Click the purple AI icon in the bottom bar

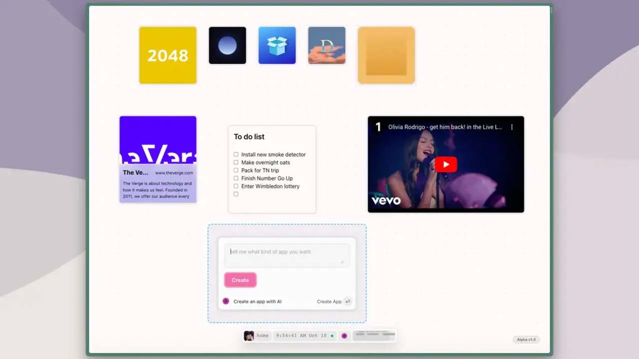(x=344, y=336)
